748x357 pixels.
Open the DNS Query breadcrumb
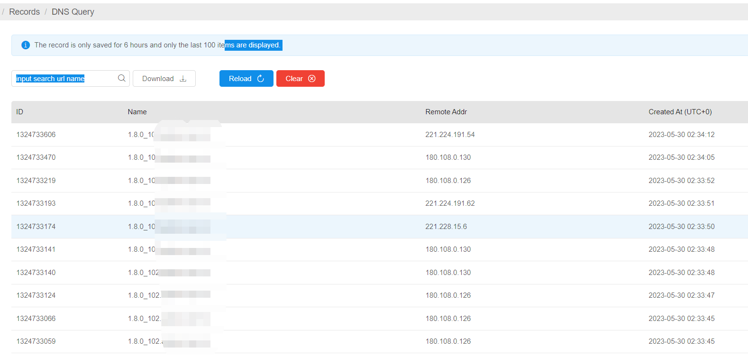click(73, 12)
